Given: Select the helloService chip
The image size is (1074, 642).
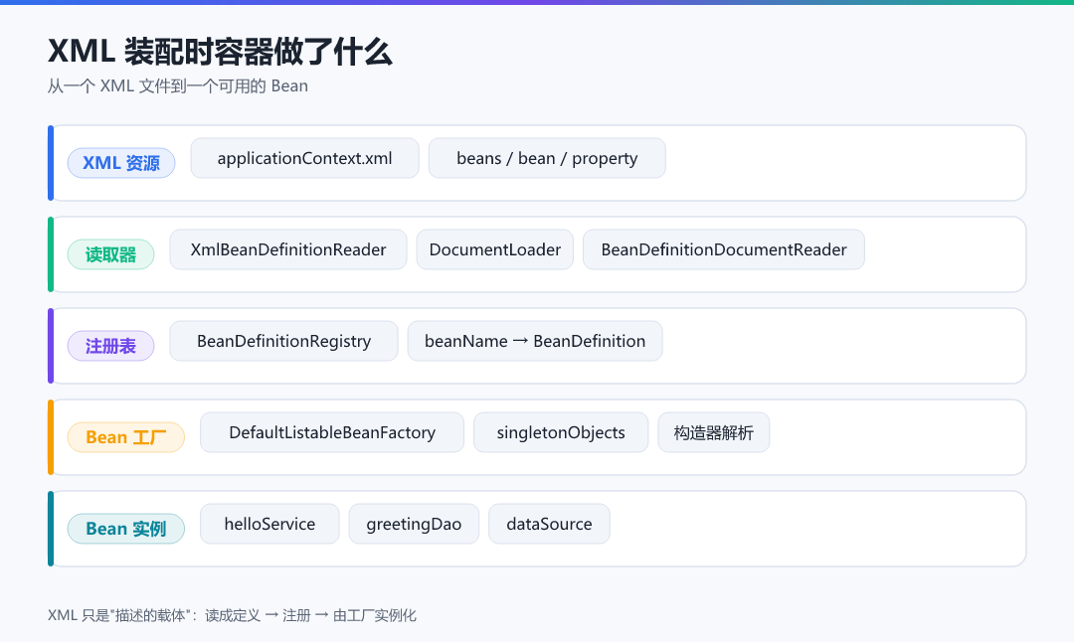Looking at the screenshot, I should 269,525.
